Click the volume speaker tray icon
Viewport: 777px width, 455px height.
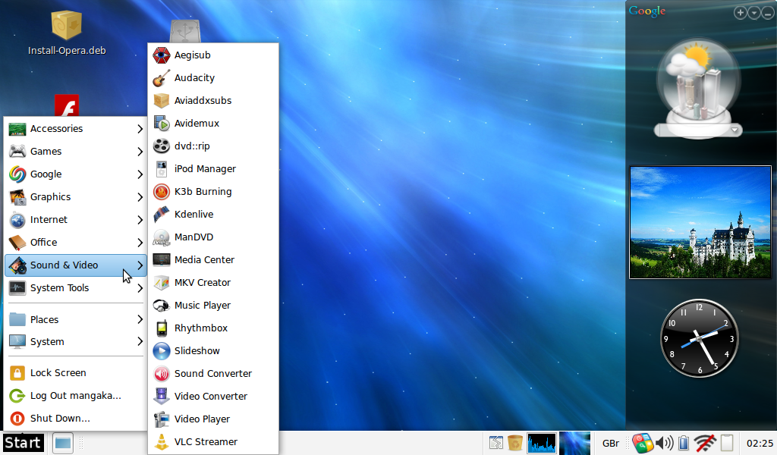(x=664, y=443)
